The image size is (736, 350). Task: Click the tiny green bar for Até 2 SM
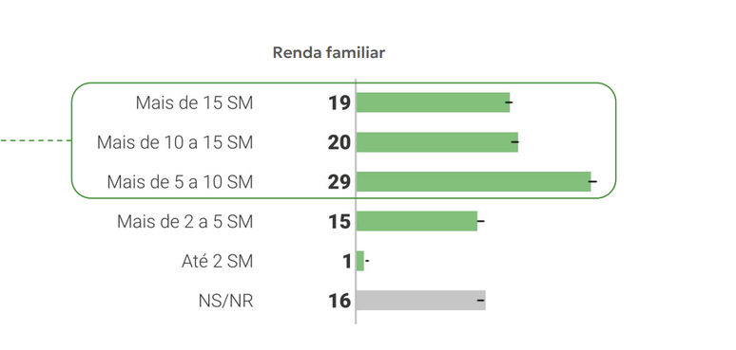[x=360, y=261]
